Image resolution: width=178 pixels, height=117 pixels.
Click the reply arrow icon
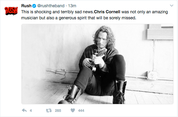(x=24, y=110)
